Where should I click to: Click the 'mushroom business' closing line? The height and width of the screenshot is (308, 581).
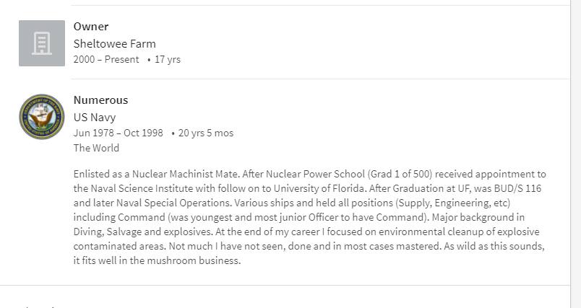[189, 260]
